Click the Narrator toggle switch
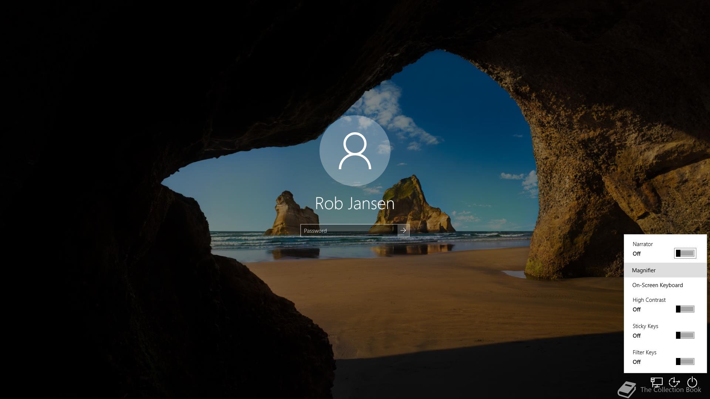 point(684,253)
